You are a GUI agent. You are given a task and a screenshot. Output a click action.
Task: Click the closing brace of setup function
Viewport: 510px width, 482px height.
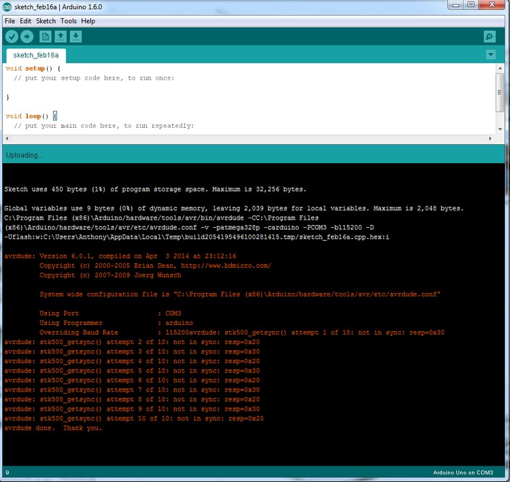coord(7,97)
